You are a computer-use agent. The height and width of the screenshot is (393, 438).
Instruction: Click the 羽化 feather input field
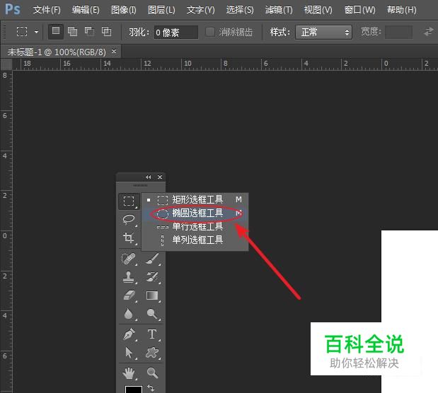(x=176, y=33)
